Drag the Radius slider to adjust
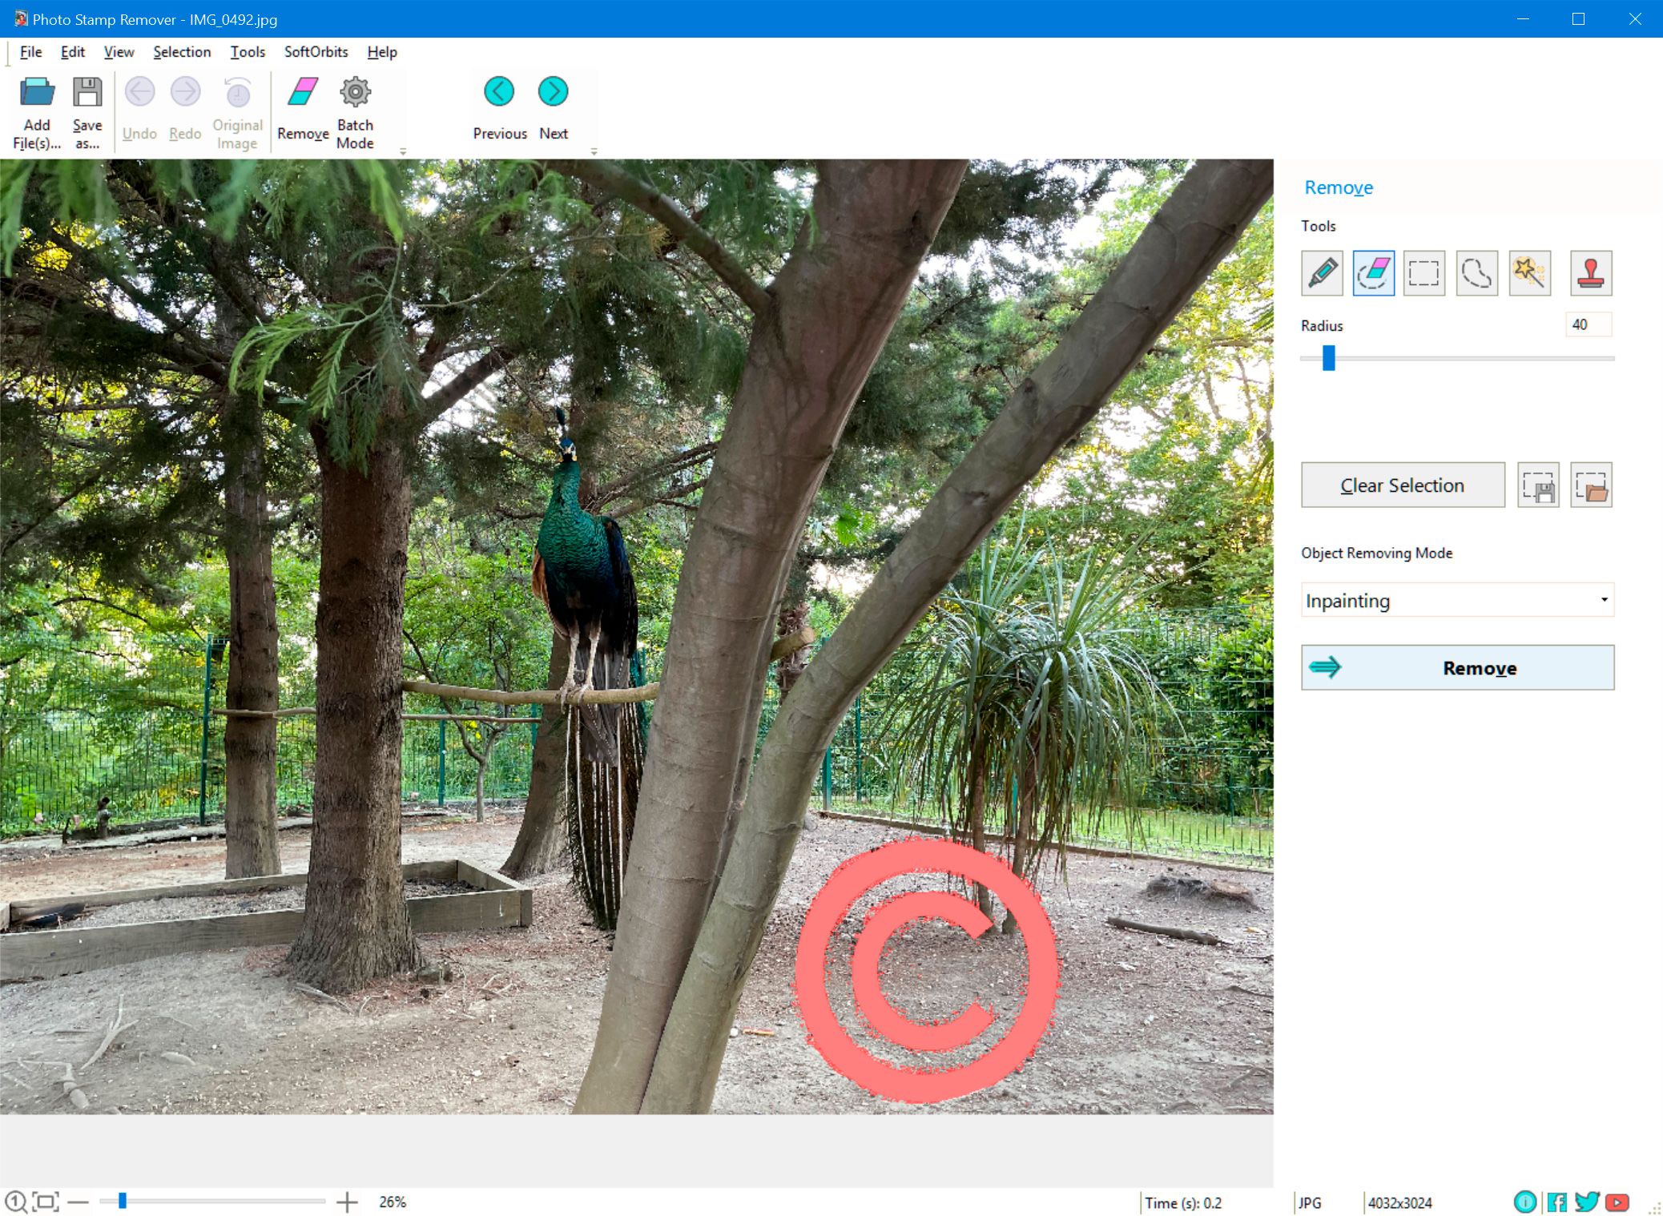Image resolution: width=1663 pixels, height=1216 pixels. (1326, 361)
